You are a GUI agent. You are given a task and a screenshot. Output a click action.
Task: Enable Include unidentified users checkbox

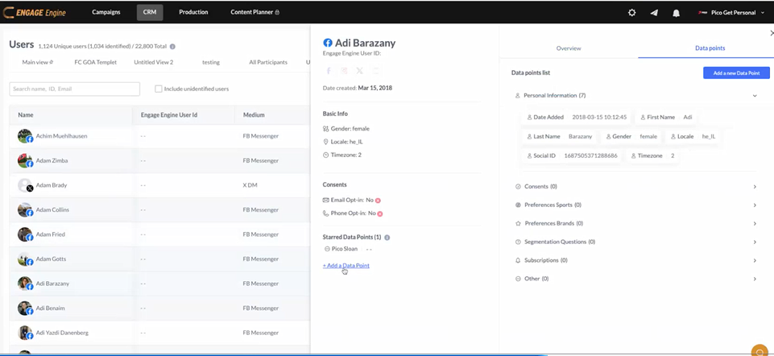(x=159, y=89)
